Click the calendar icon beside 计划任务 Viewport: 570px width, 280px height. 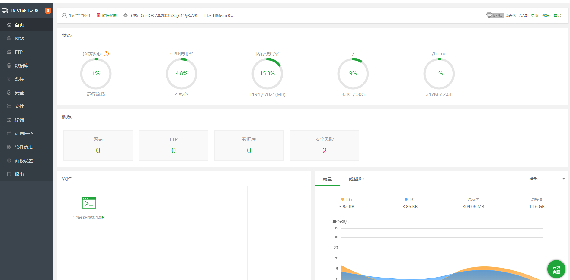(9, 133)
